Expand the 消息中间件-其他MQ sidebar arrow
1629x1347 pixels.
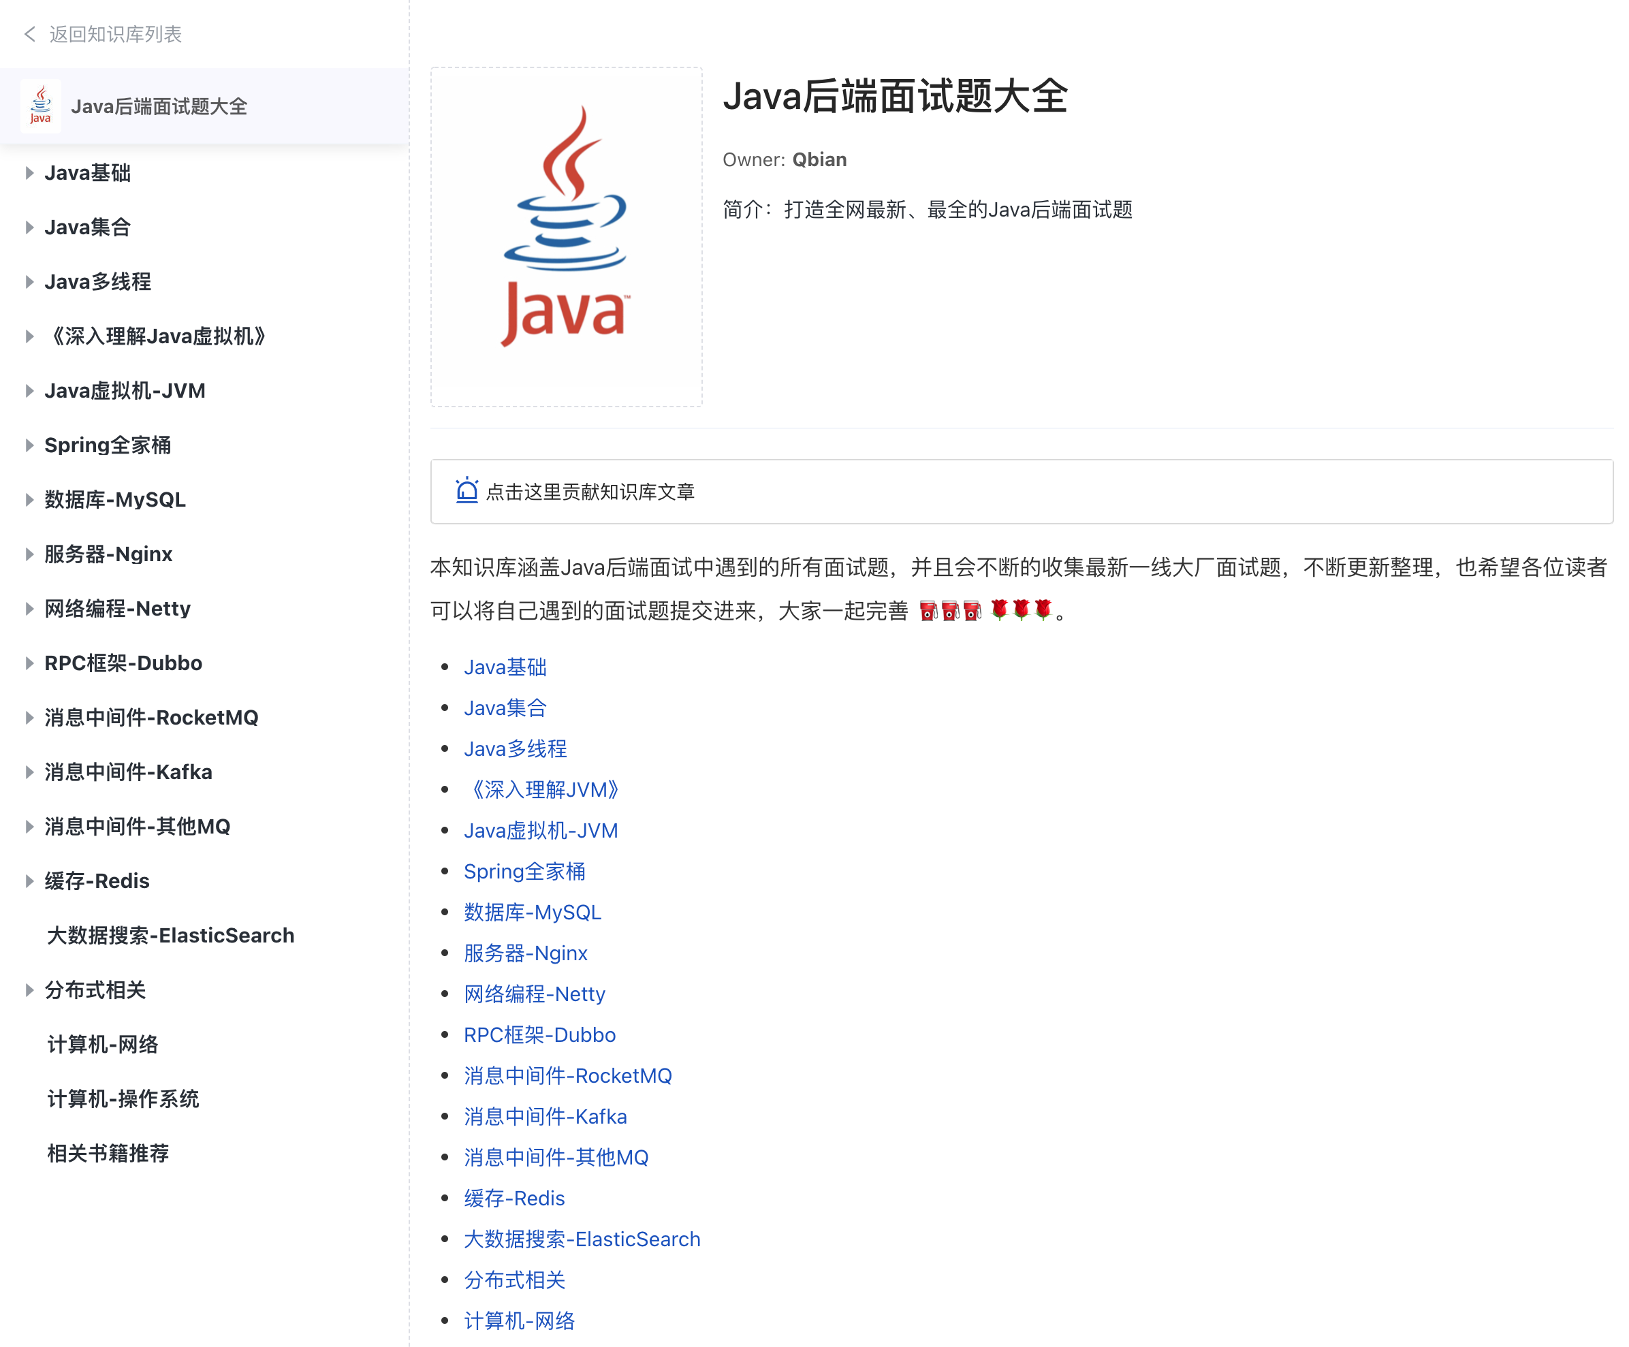tap(29, 827)
